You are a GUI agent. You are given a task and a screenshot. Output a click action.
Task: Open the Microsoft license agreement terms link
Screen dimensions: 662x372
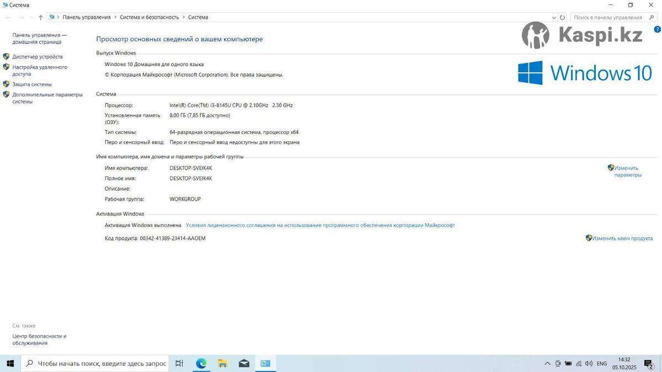(x=320, y=225)
